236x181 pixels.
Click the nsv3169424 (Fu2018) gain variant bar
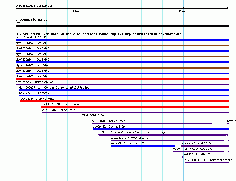tap(122, 40)
